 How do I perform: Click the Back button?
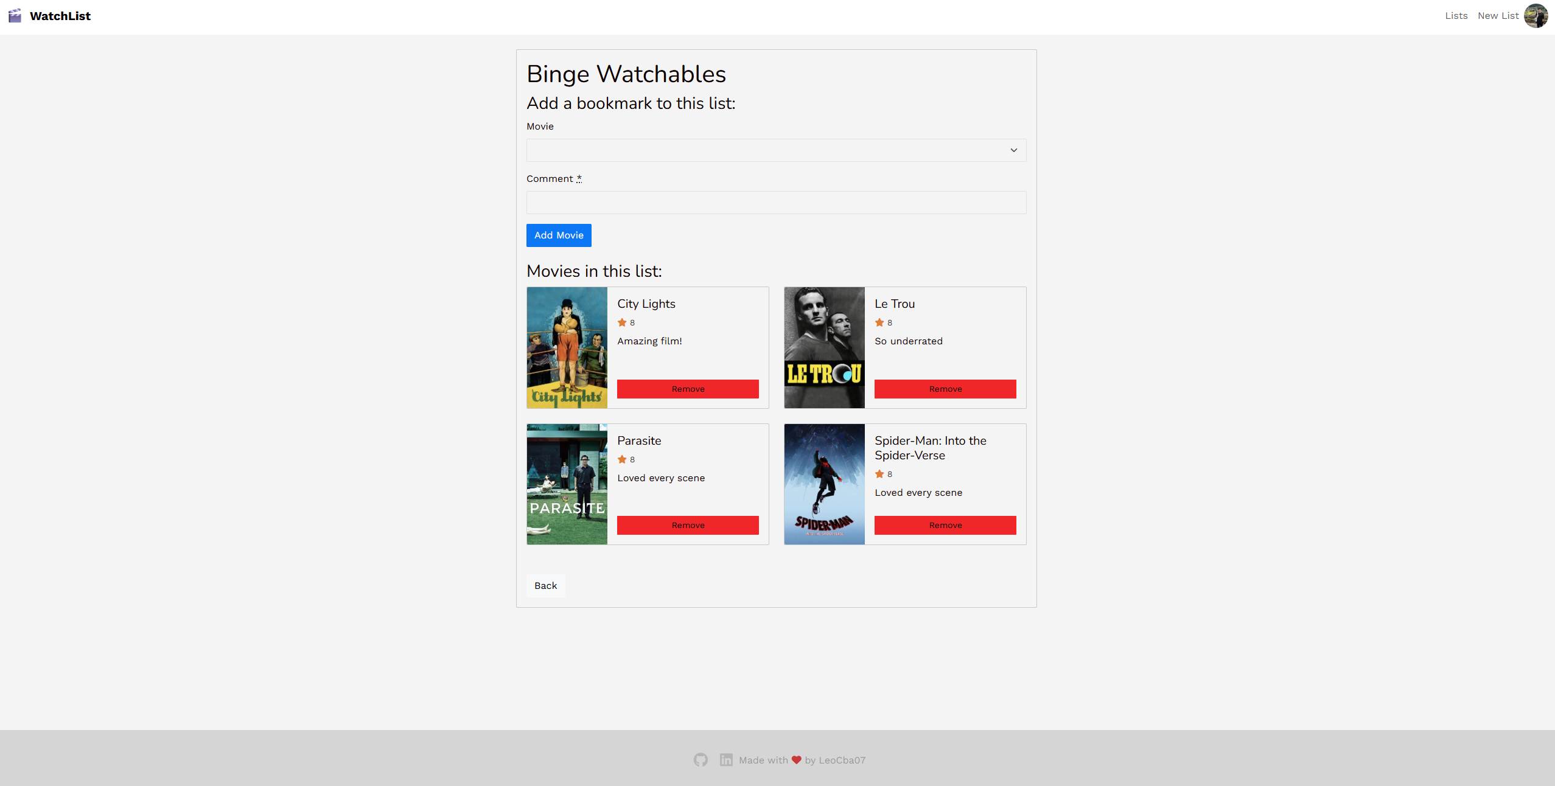click(x=545, y=586)
